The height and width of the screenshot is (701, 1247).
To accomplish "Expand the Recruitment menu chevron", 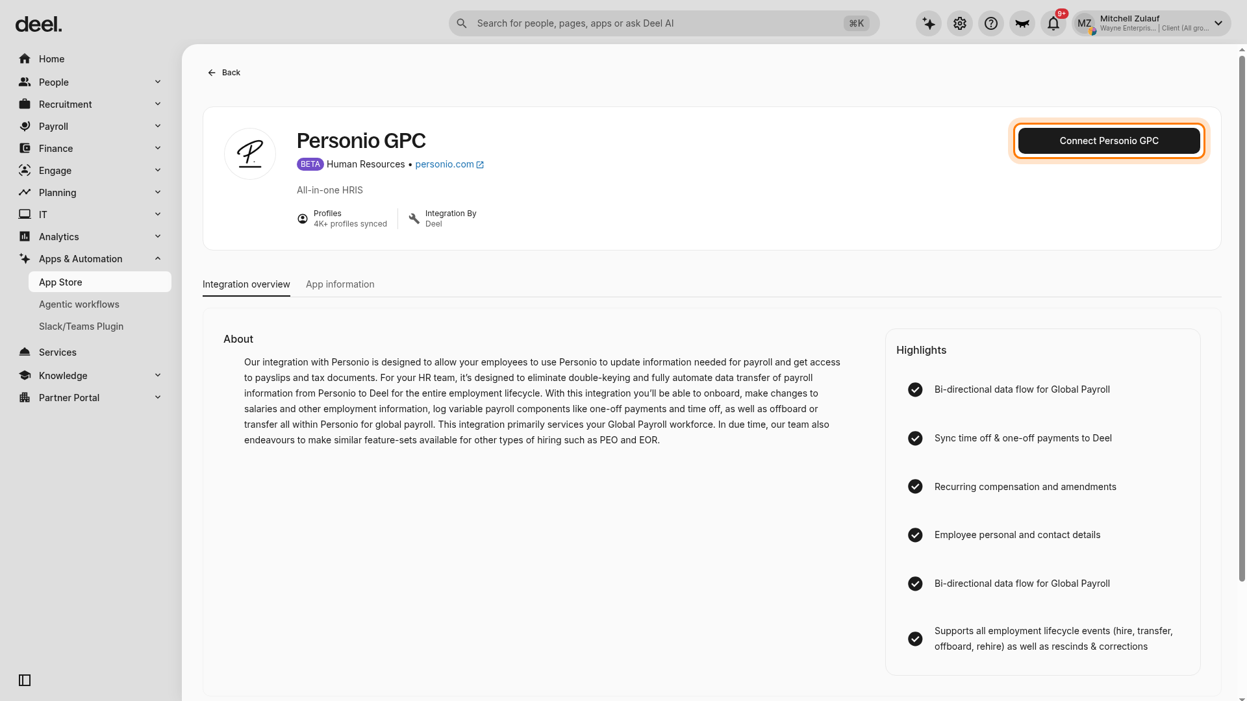I will [158, 104].
